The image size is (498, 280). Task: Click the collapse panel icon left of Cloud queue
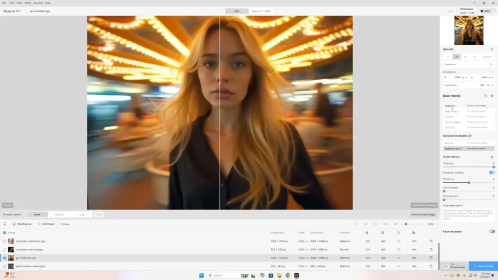pyautogui.click(x=5, y=224)
